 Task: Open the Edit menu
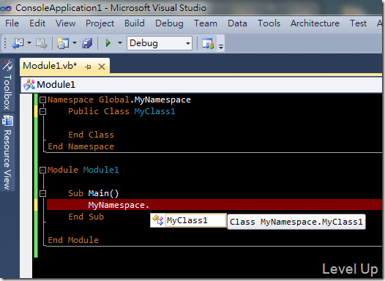tap(37, 23)
